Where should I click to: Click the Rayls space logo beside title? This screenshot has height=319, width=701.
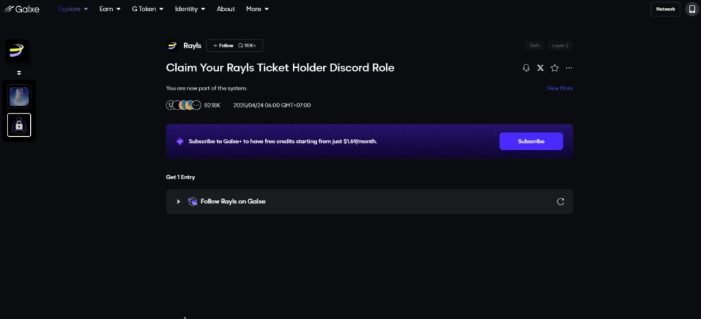(172, 46)
